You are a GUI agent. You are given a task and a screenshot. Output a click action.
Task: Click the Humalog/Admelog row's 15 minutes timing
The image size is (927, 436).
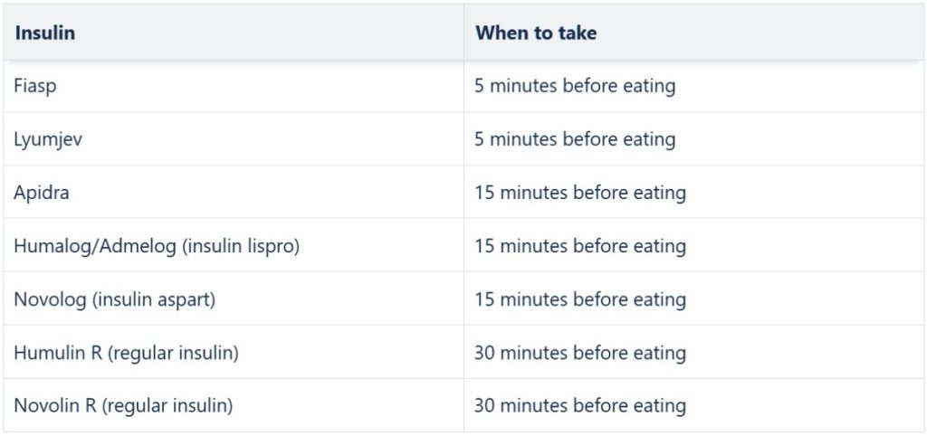[580, 246]
